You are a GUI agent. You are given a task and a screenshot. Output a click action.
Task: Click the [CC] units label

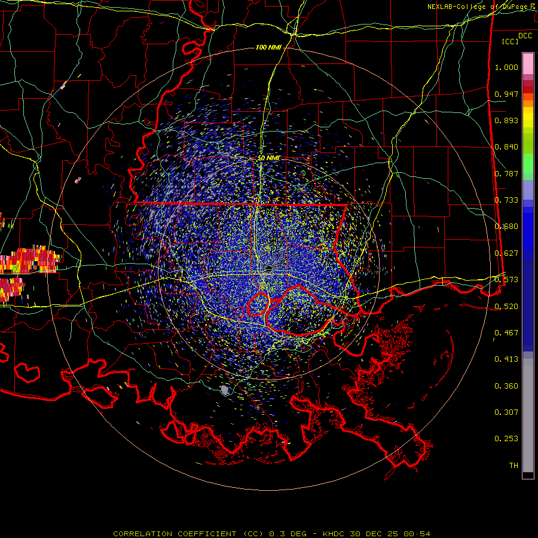[510, 41]
